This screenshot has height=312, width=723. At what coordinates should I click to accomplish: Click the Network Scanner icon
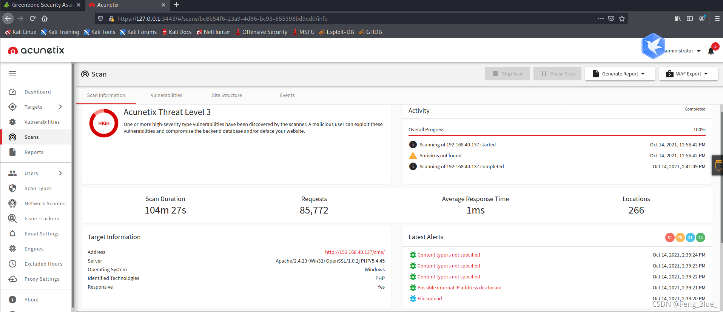tap(12, 203)
